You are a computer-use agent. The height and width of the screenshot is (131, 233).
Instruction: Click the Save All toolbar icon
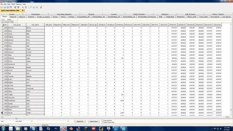point(11,7)
